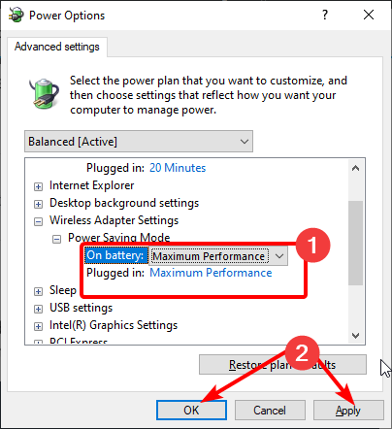Screen dimensions: 392x429
Task: Click the Plugged in Maximum Performance value
Action: click(x=211, y=273)
